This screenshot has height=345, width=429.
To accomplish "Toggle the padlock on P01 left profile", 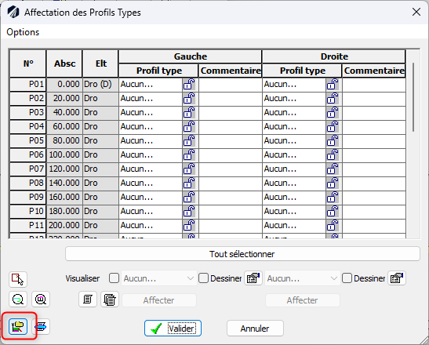I will point(189,85).
